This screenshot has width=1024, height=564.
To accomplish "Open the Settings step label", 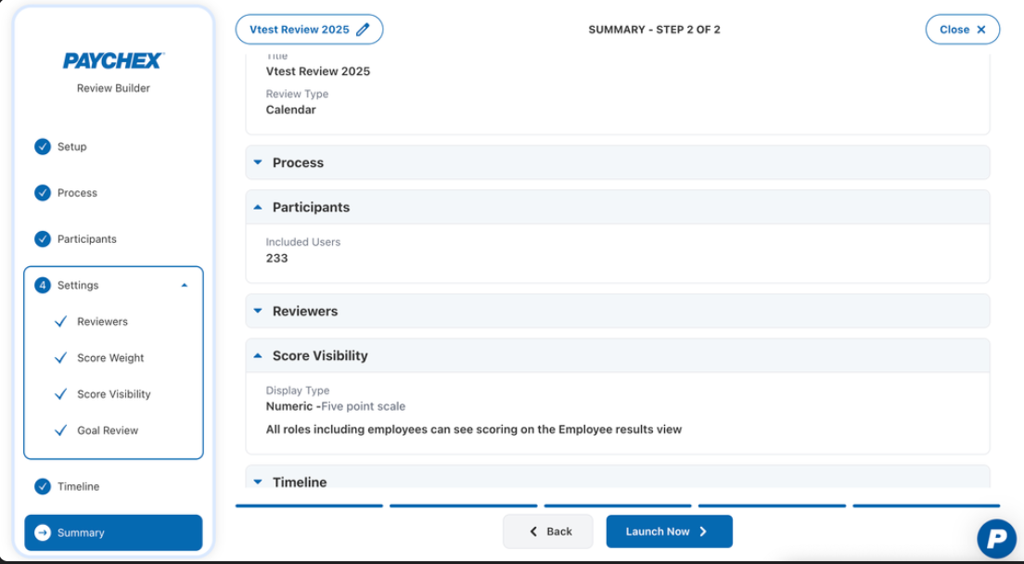I will 78,286.
